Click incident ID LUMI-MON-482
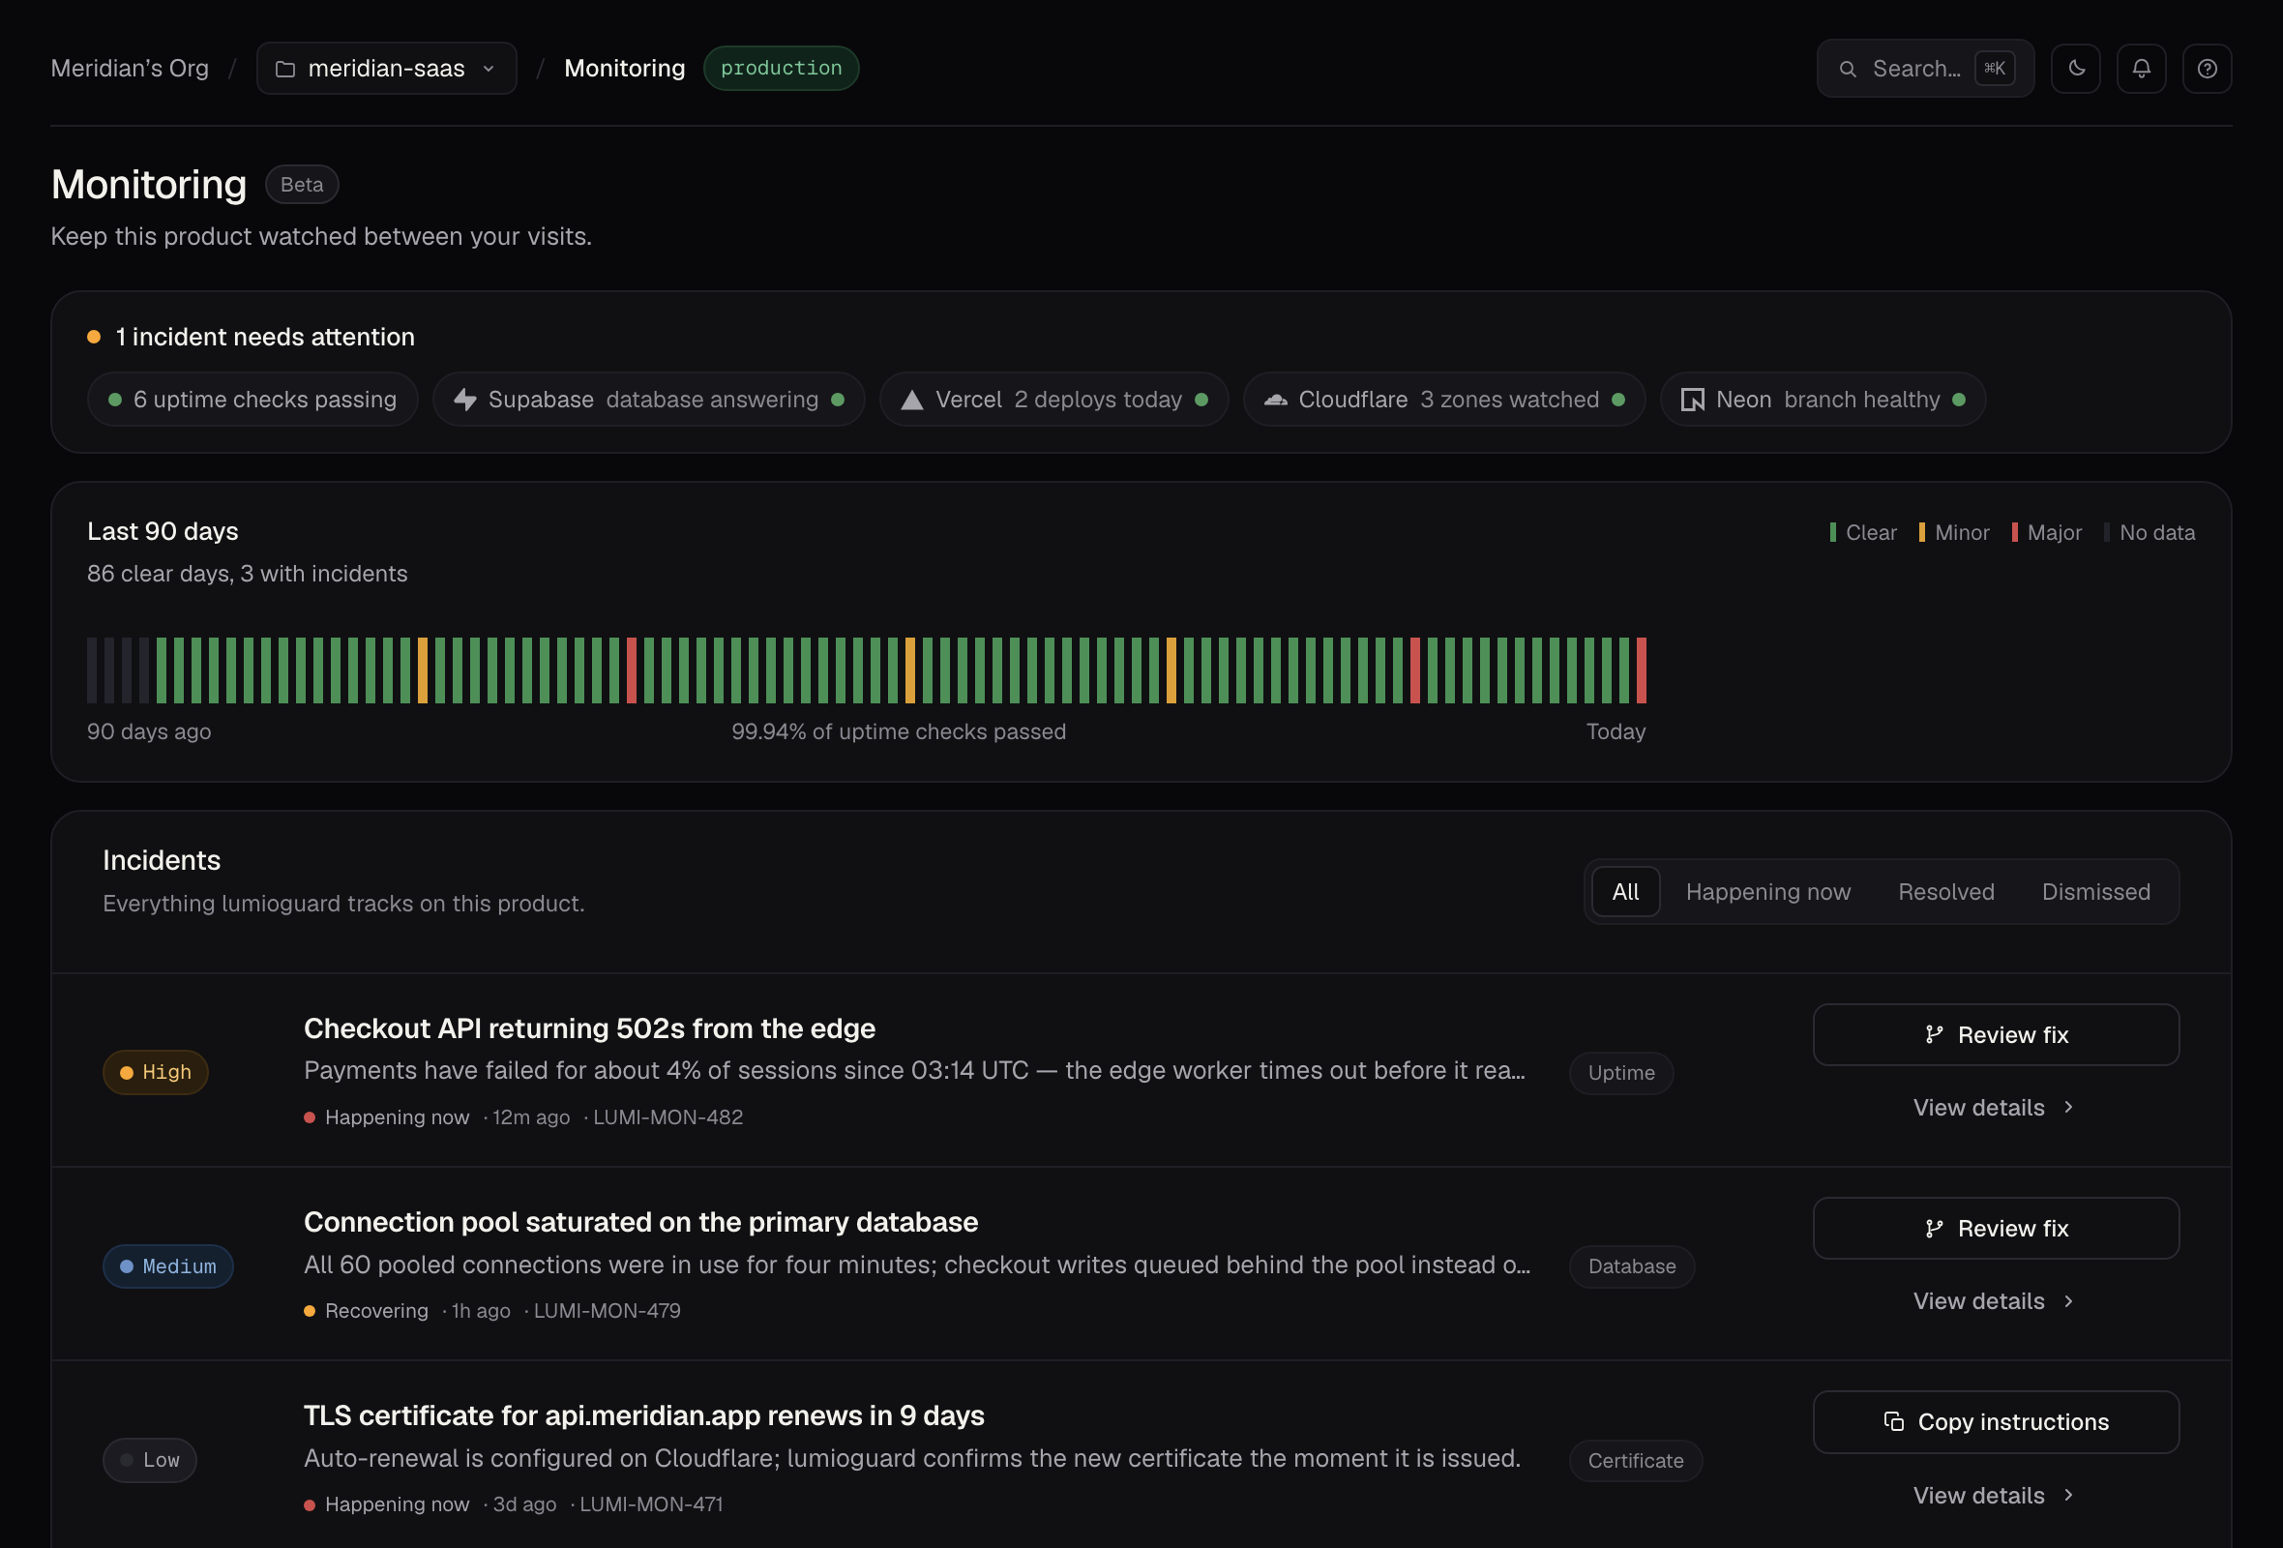The height and width of the screenshot is (1548, 2283). 668,1116
